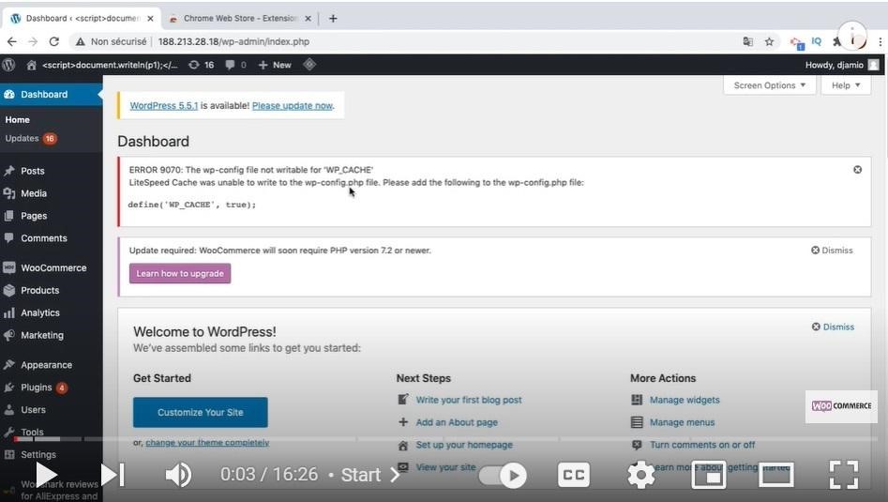
Task: Open Settings menu in the sidebar
Action: pos(51,454)
